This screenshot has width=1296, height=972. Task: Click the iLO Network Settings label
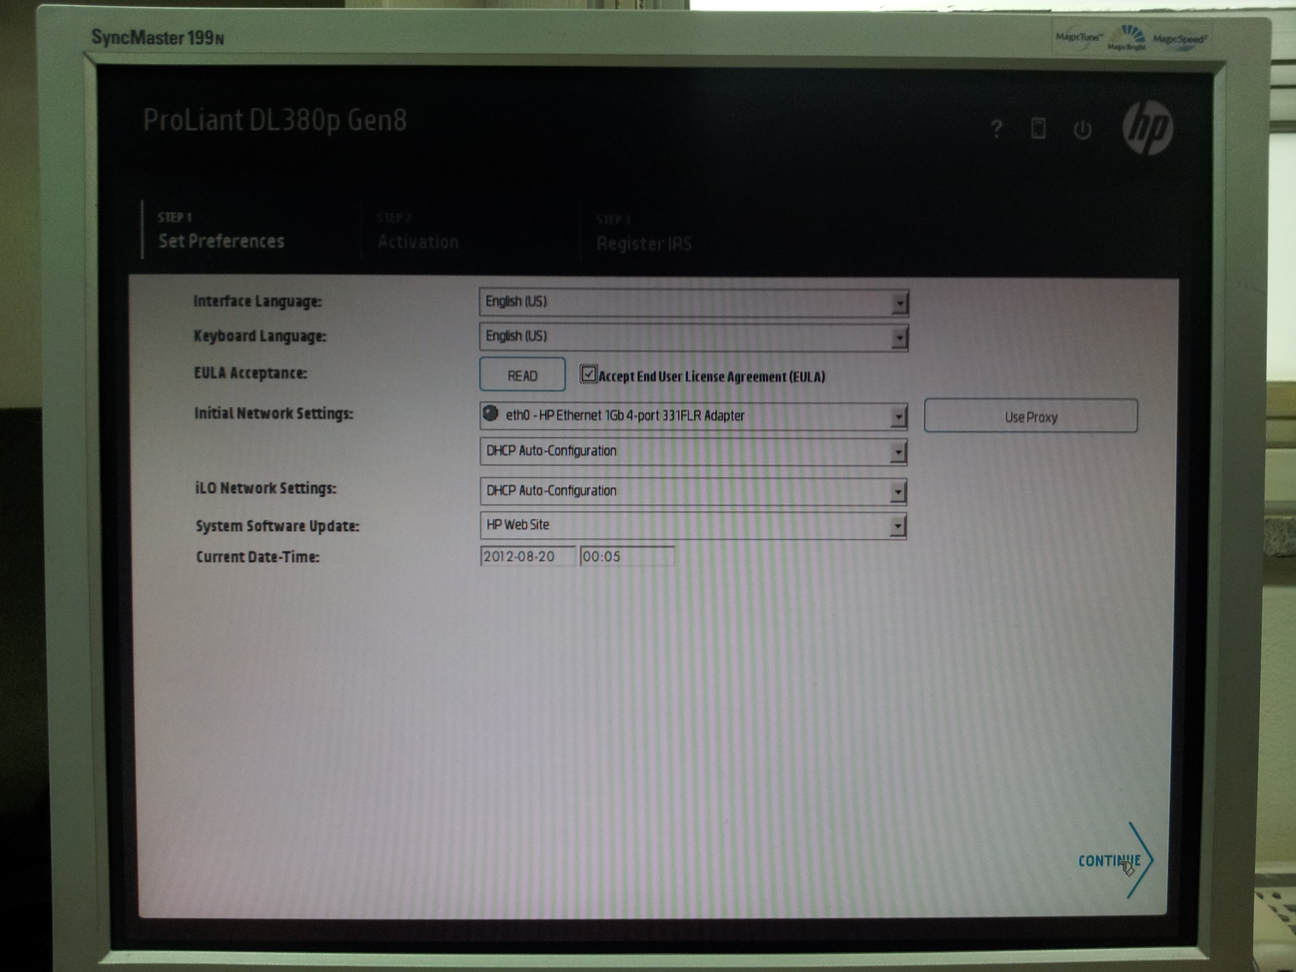[265, 488]
